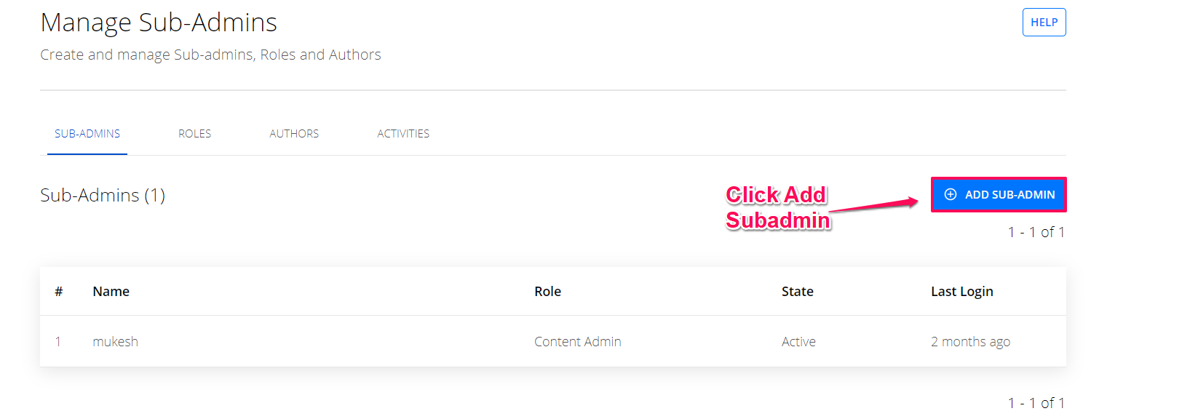Click the plus icon in Add Sub-Admin button

(x=951, y=194)
